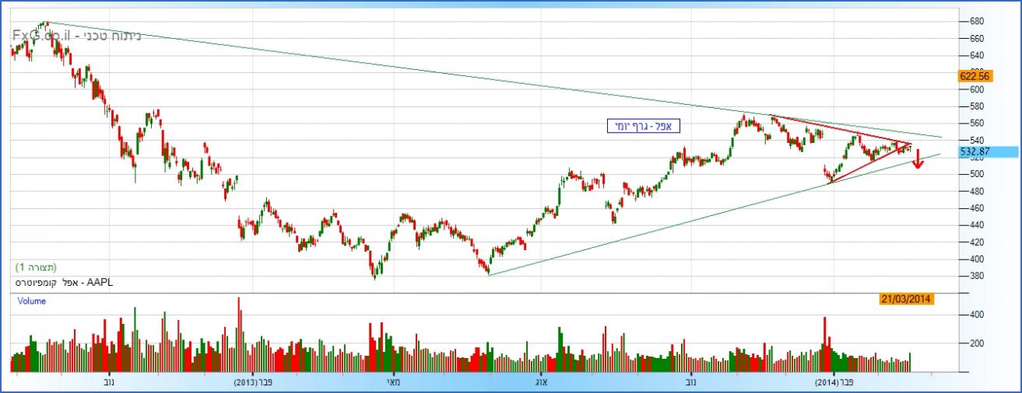Click the 'פבר(2014)' date on the time axis

click(834, 382)
